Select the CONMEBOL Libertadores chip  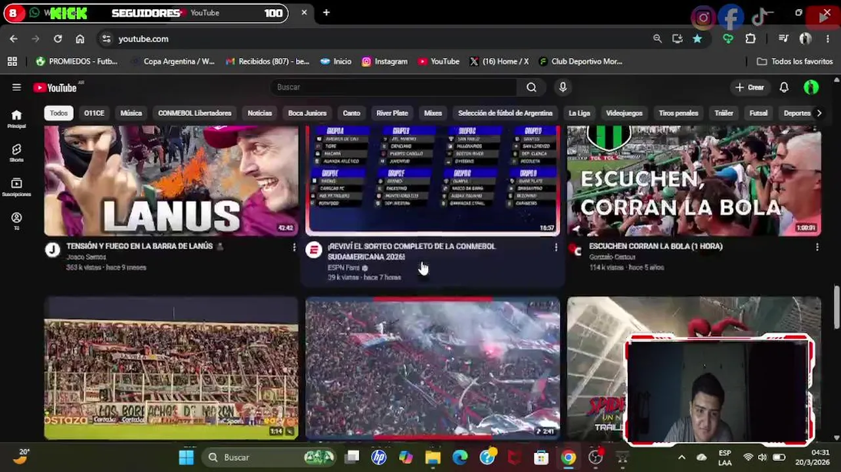coord(194,113)
